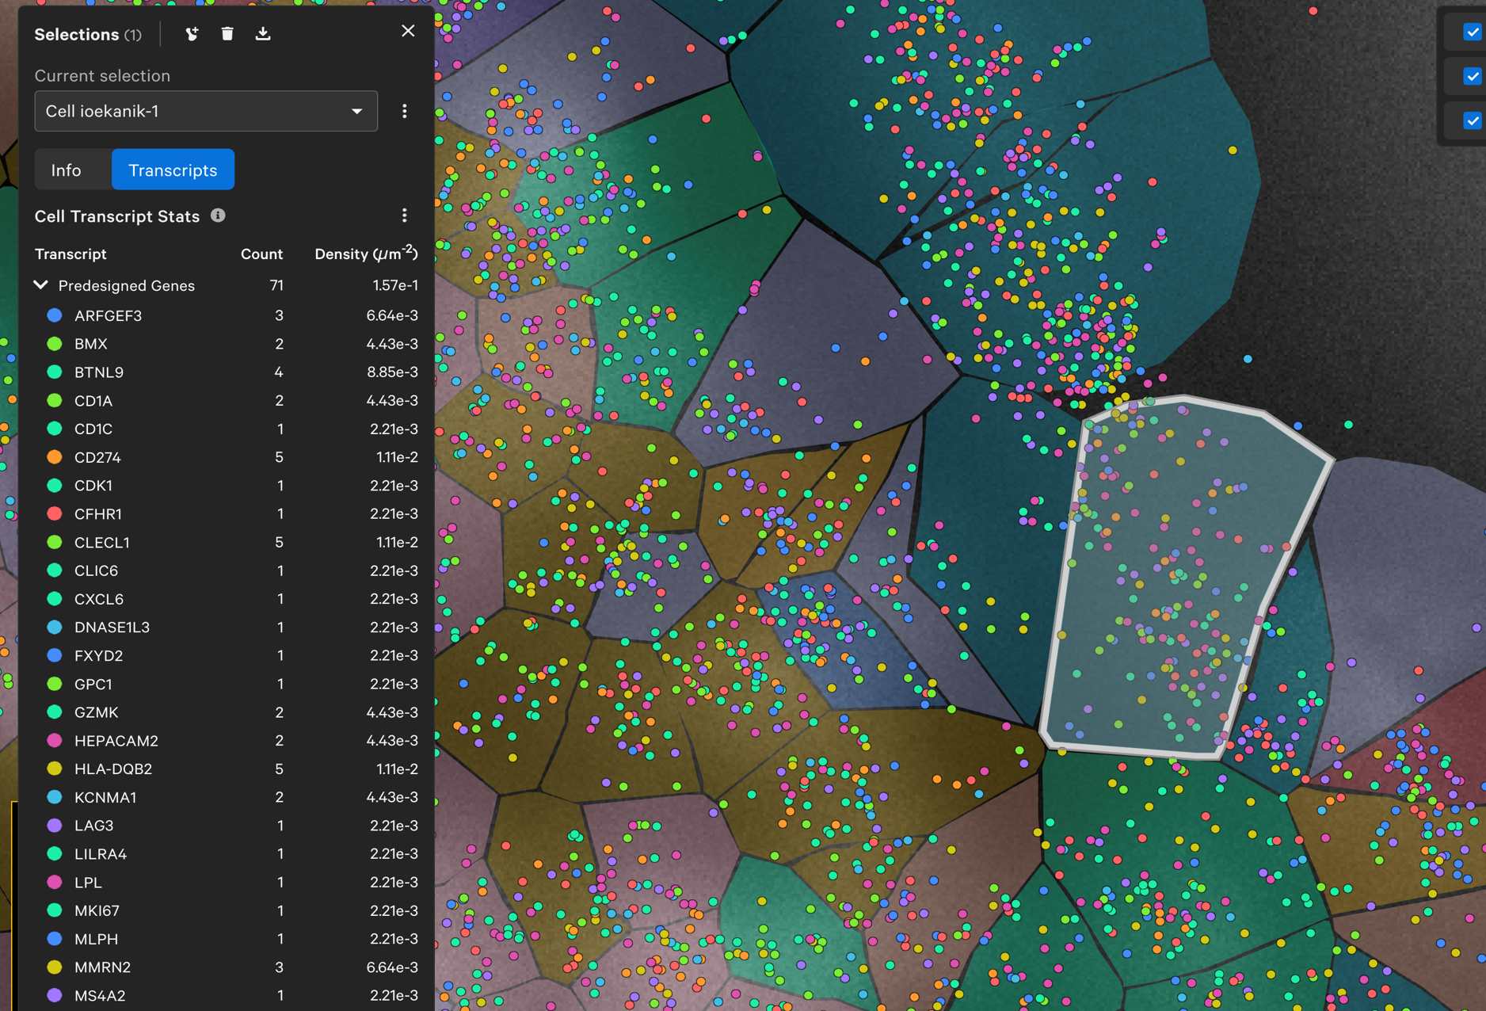Screen dimensions: 1486x1011
Task: Delete the selection with the trash icon
Action: 227,34
